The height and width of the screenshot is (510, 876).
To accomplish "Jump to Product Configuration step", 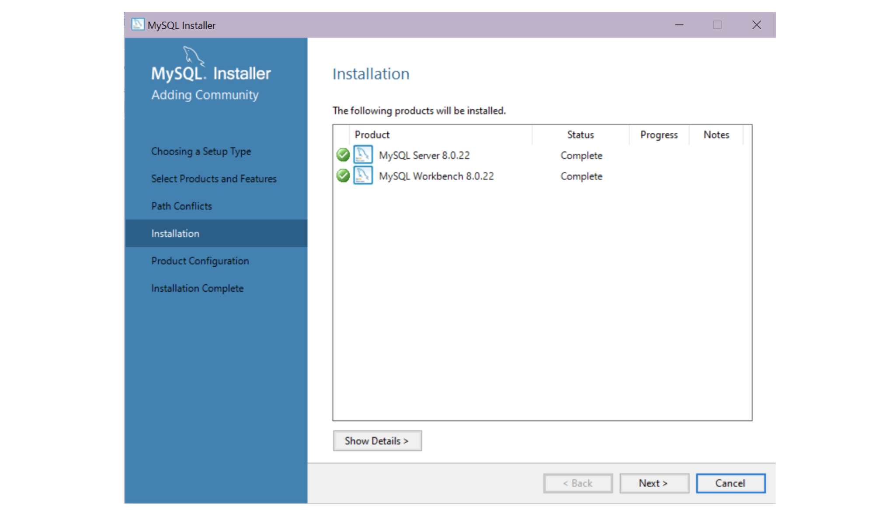I will click(x=200, y=261).
